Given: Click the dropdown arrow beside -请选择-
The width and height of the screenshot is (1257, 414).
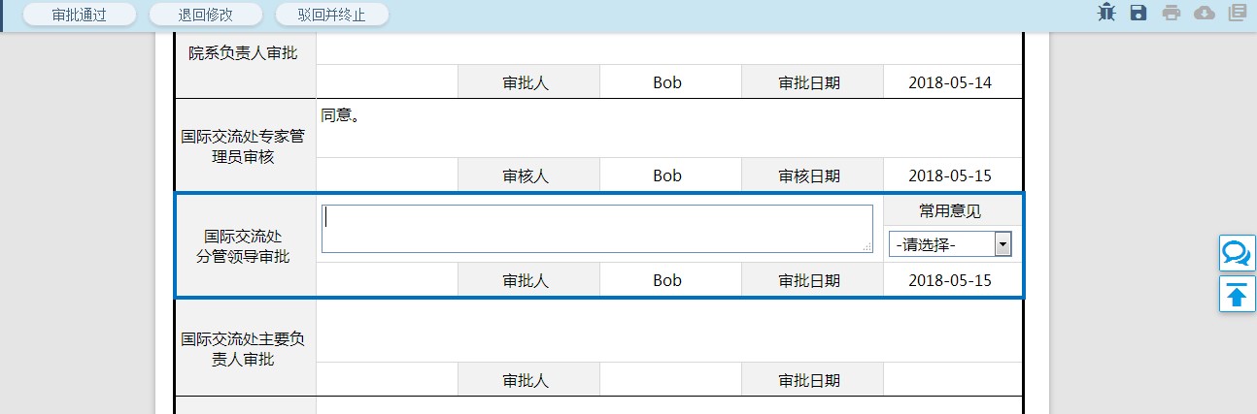Looking at the screenshot, I should (1003, 244).
